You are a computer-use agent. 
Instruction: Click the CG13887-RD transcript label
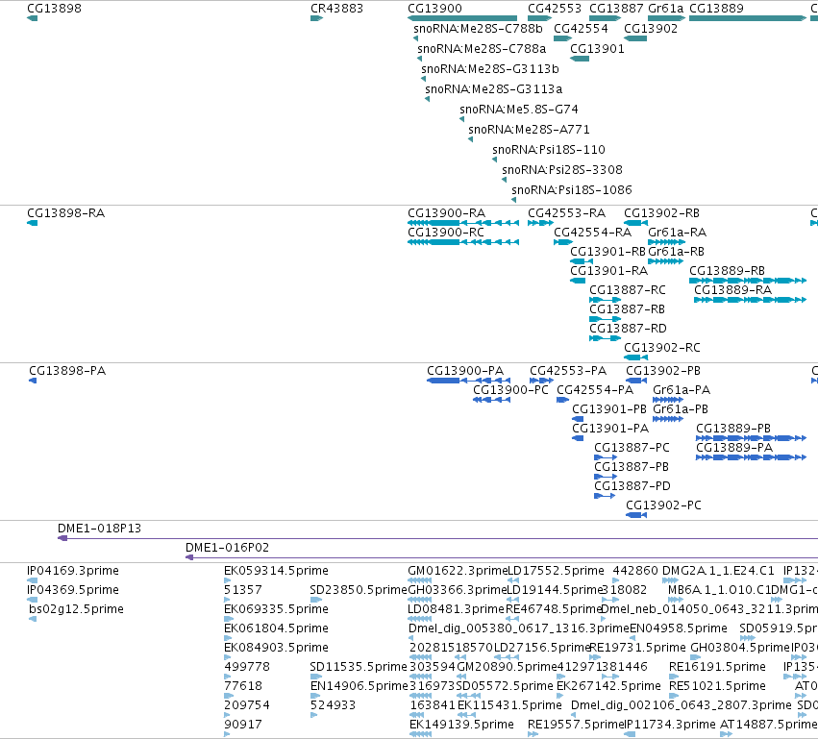pos(628,329)
